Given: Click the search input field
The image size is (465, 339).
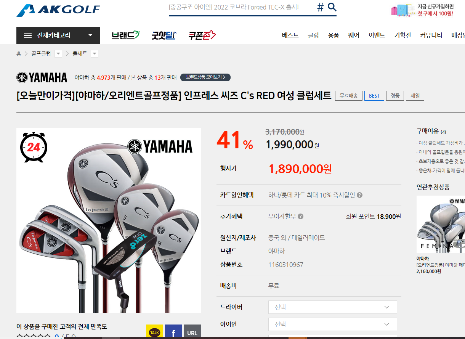Looking at the screenshot, I should [x=241, y=7].
